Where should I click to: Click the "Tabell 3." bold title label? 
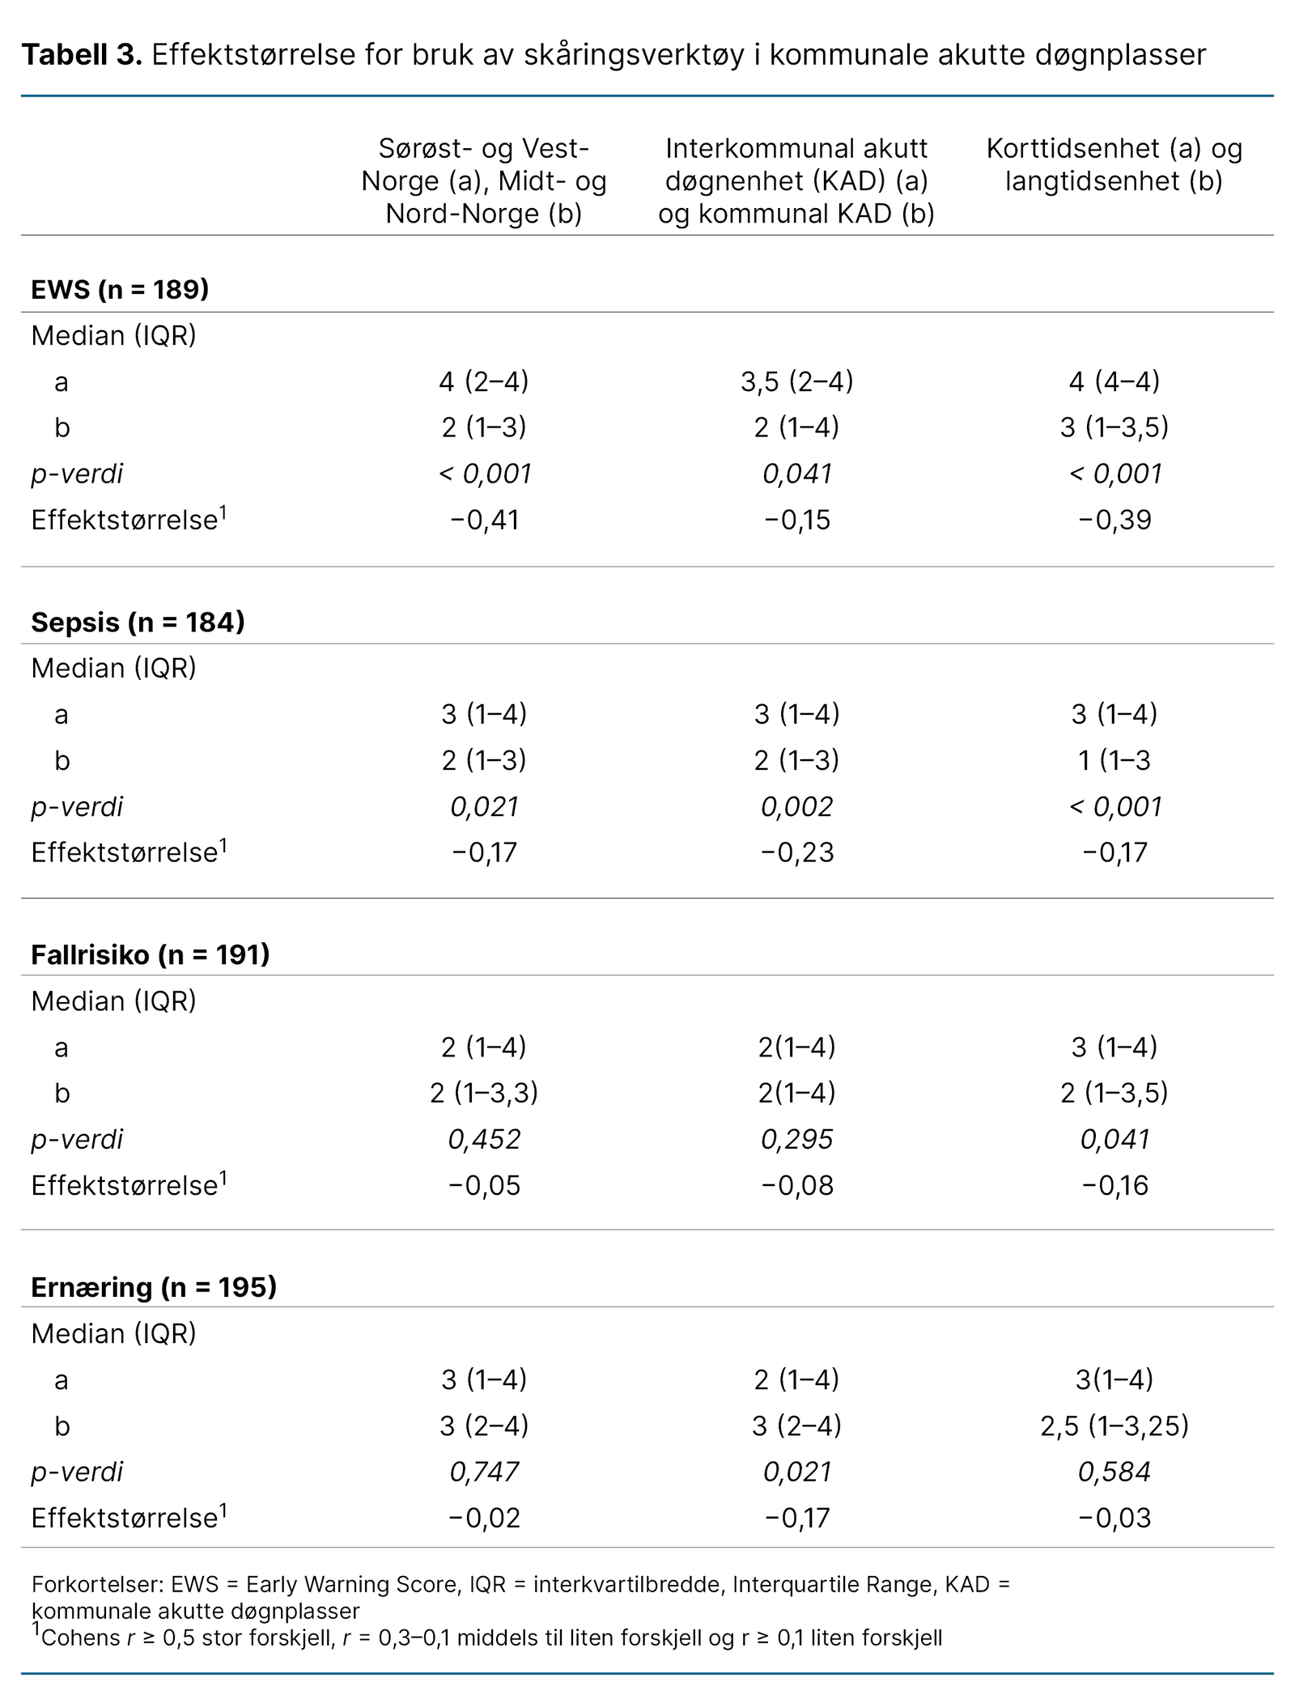click(82, 55)
